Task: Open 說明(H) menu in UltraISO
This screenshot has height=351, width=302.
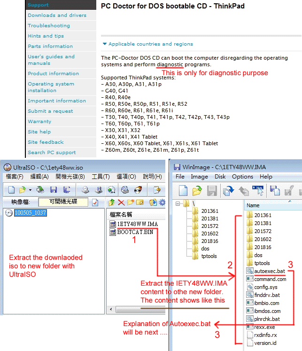Action: [x=152, y=177]
